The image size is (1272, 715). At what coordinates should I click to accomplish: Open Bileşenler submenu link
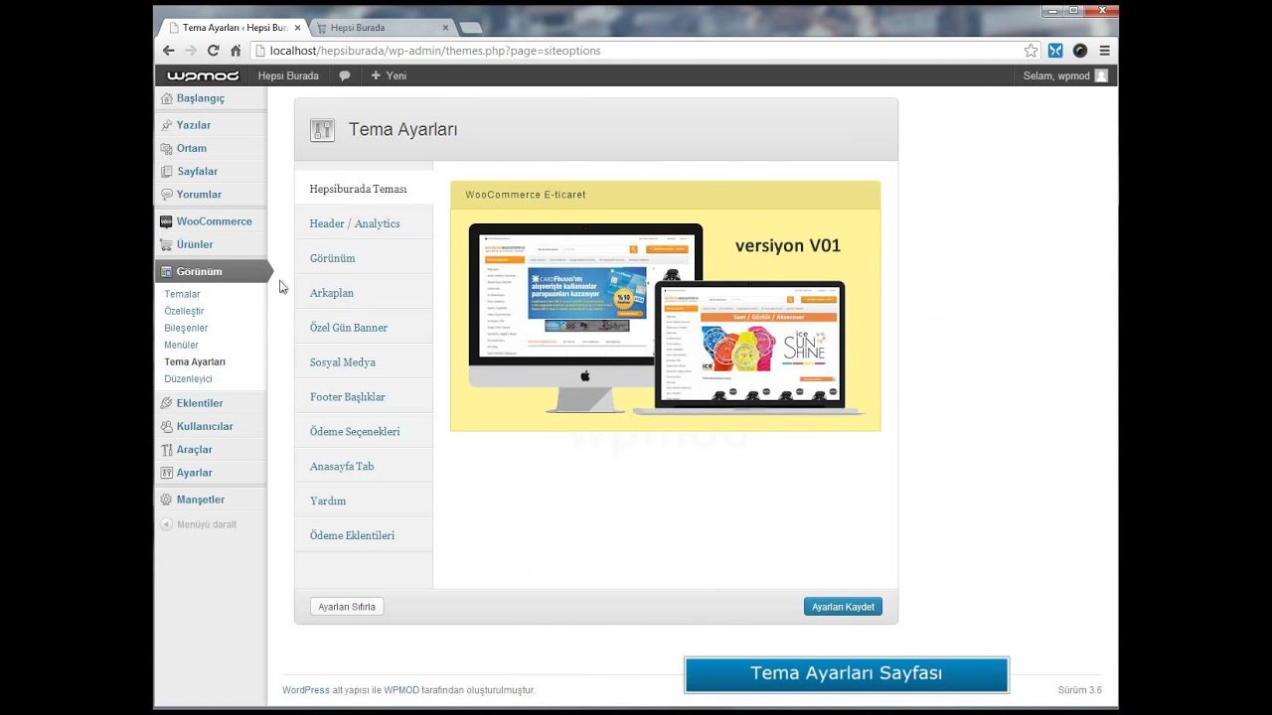pos(186,328)
